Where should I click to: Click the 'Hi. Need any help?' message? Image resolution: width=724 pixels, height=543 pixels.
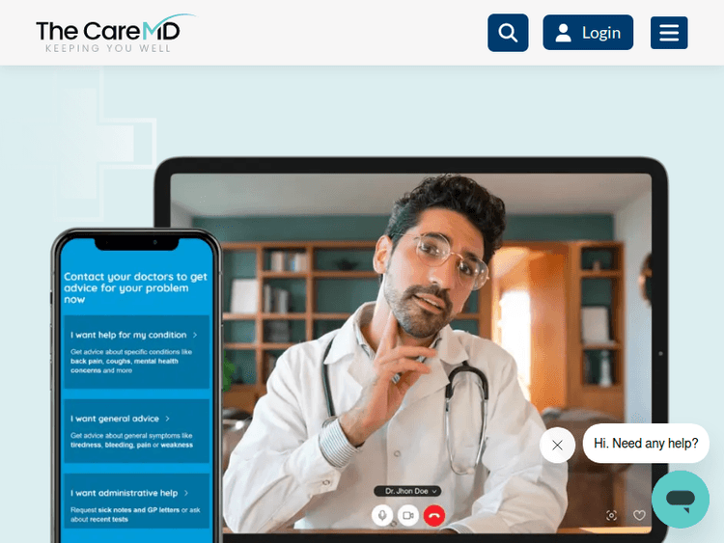[x=646, y=443]
